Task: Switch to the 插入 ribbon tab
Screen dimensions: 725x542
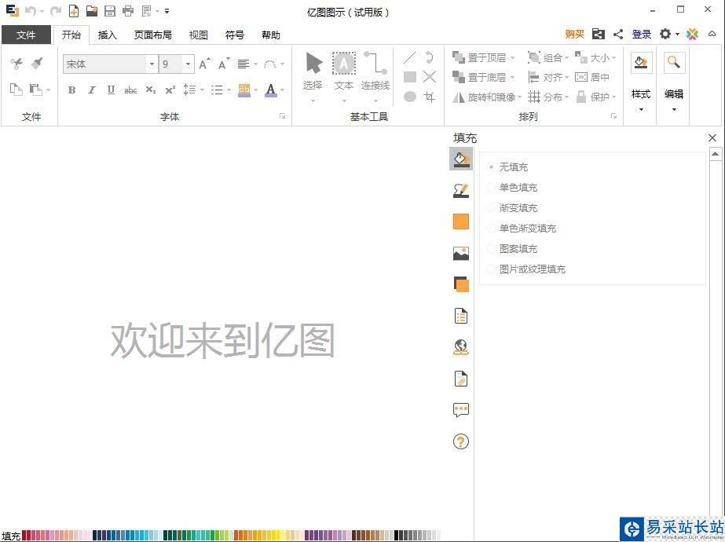Action: tap(107, 35)
